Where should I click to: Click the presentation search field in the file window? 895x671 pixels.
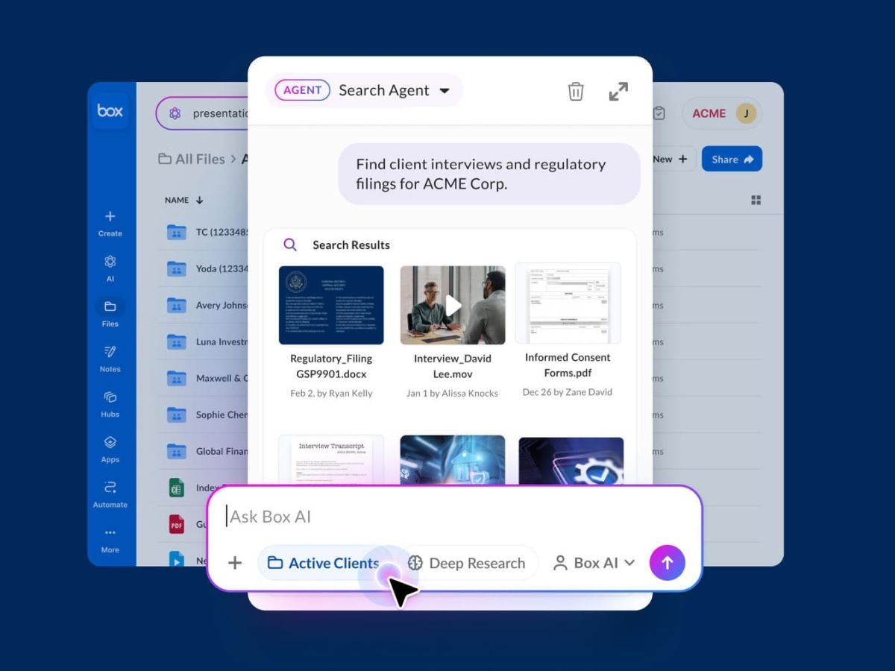point(203,113)
